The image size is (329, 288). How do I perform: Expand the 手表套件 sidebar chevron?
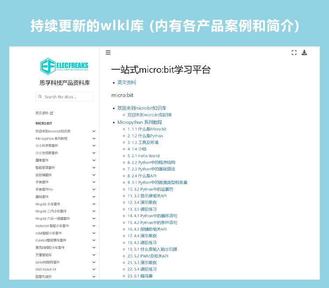click(x=94, y=182)
